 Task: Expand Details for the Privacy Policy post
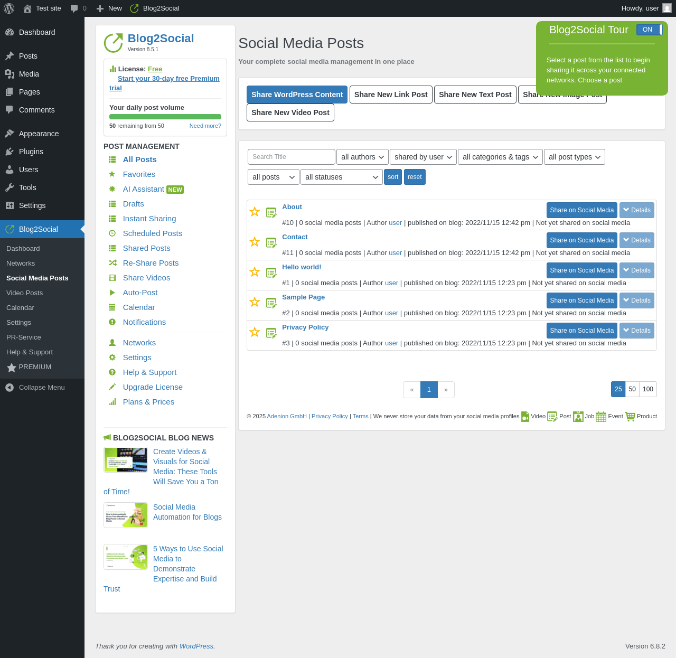point(637,331)
